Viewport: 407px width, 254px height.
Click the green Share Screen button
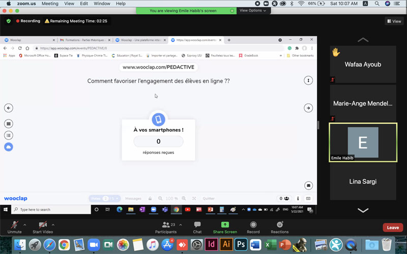point(225,227)
